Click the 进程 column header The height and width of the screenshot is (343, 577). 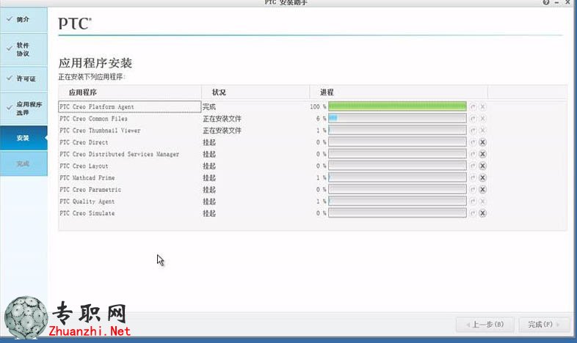tap(399, 92)
